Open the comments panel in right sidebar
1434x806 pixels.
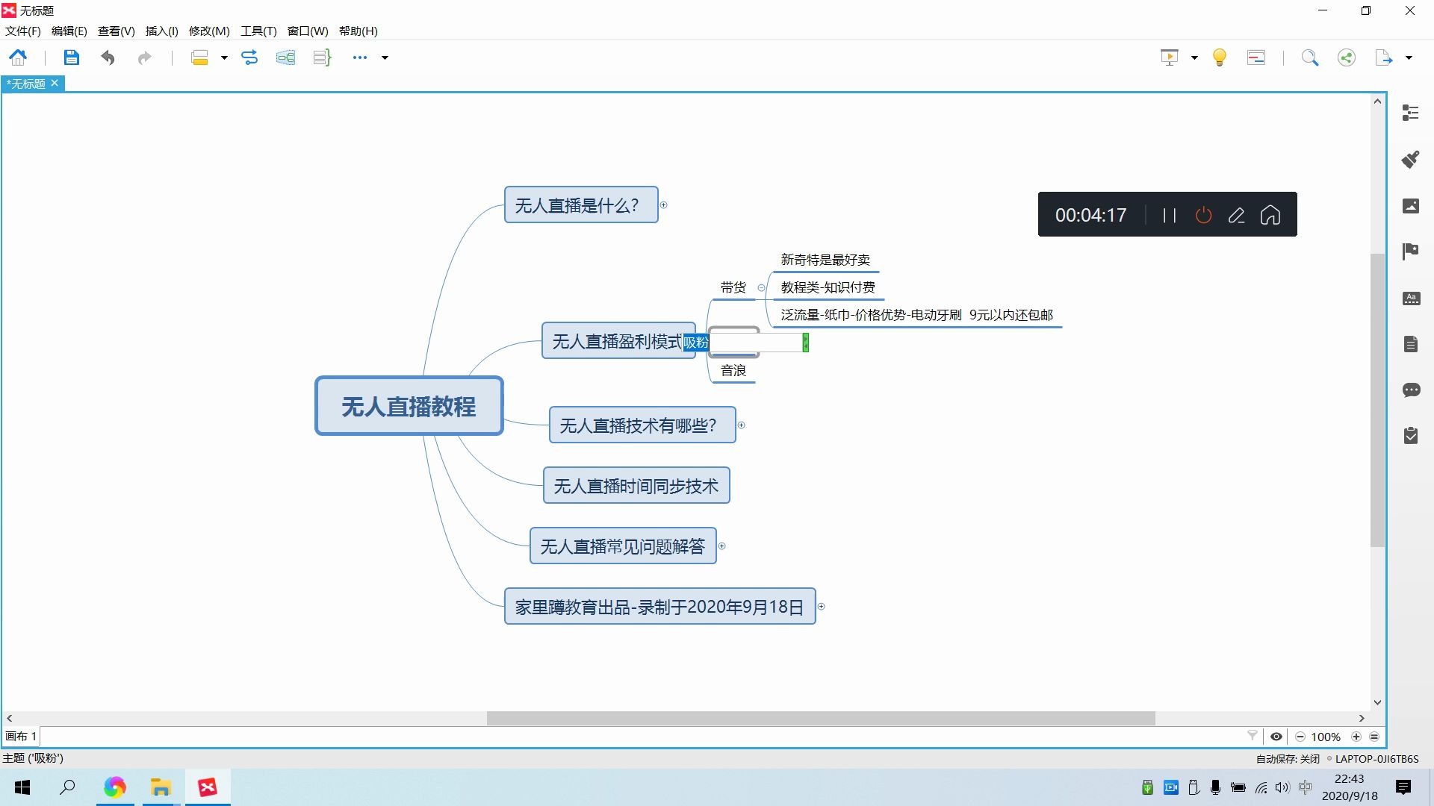(x=1410, y=390)
